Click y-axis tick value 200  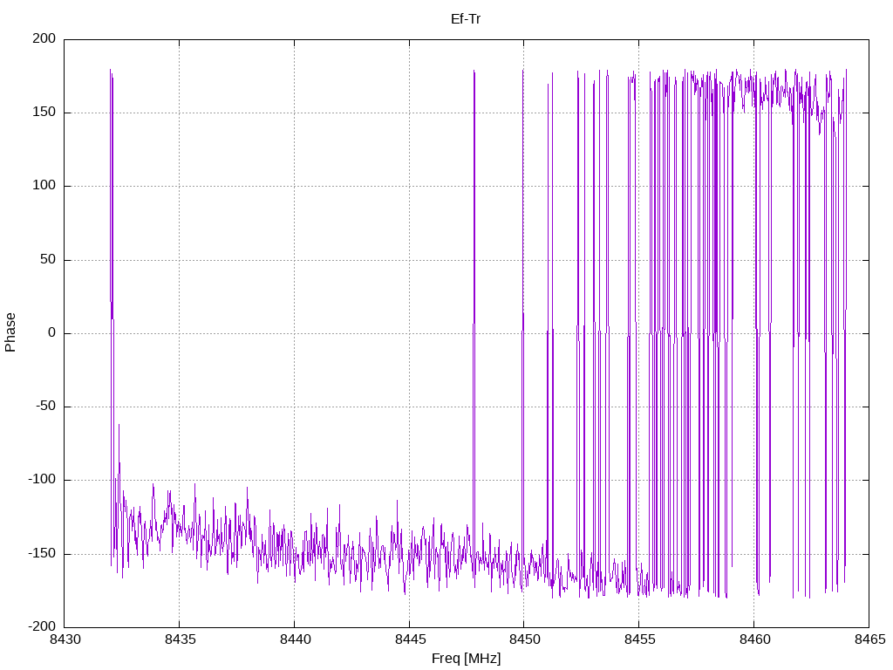point(44,38)
